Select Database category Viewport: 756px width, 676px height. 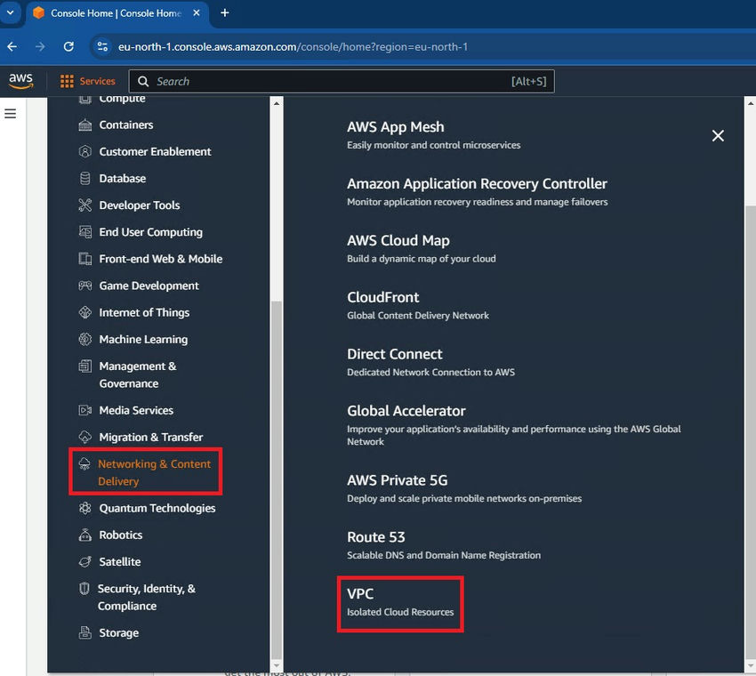coord(123,179)
